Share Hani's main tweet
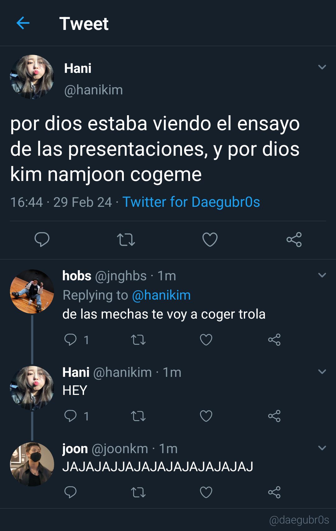Viewport: 336px width, 531px height. click(x=294, y=239)
